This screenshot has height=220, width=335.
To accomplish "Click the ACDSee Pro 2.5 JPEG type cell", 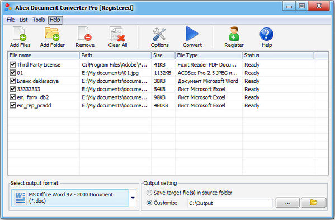I will pyautogui.click(x=207, y=73).
